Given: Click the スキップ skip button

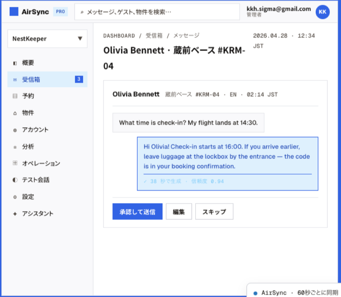Looking at the screenshot, I should point(214,212).
